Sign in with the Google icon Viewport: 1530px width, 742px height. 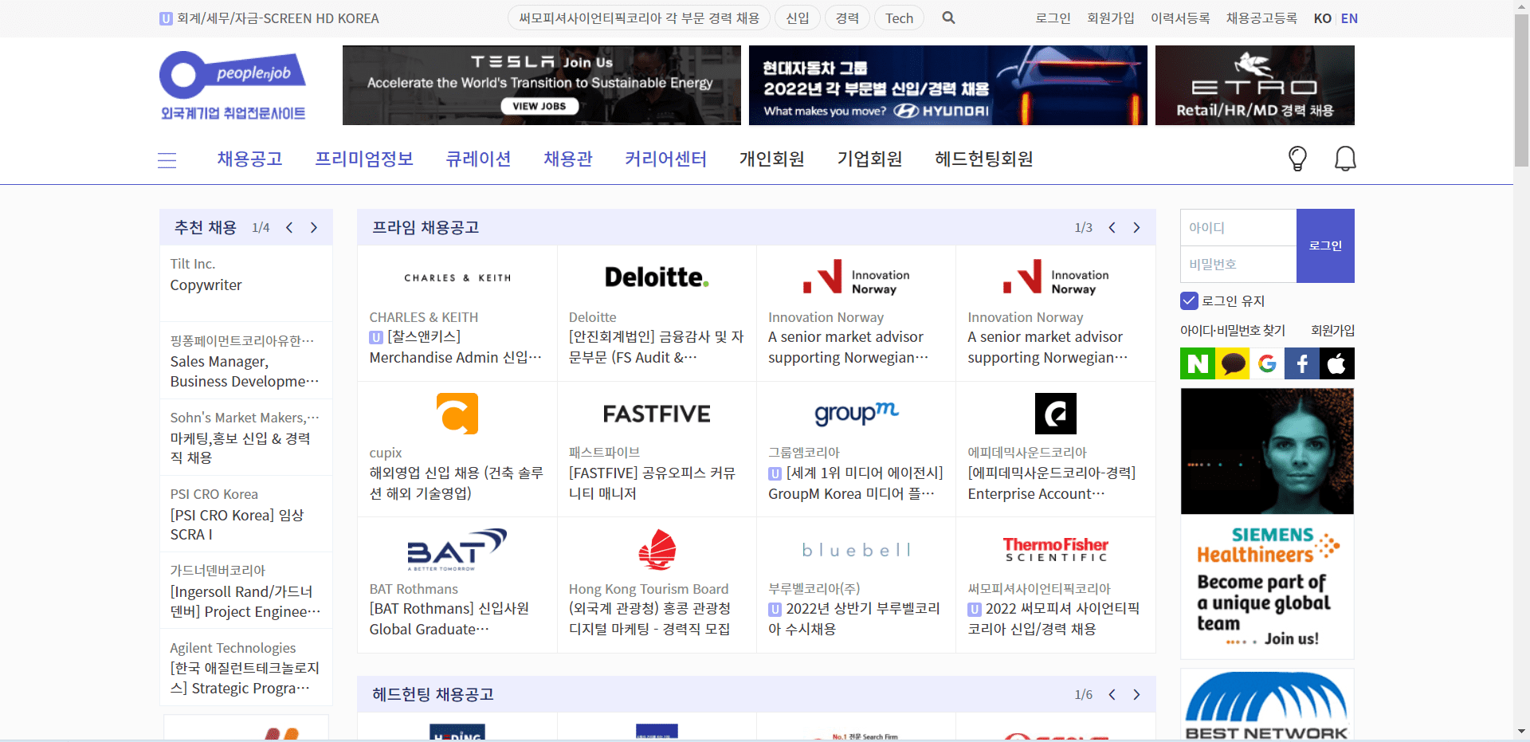[x=1267, y=363]
